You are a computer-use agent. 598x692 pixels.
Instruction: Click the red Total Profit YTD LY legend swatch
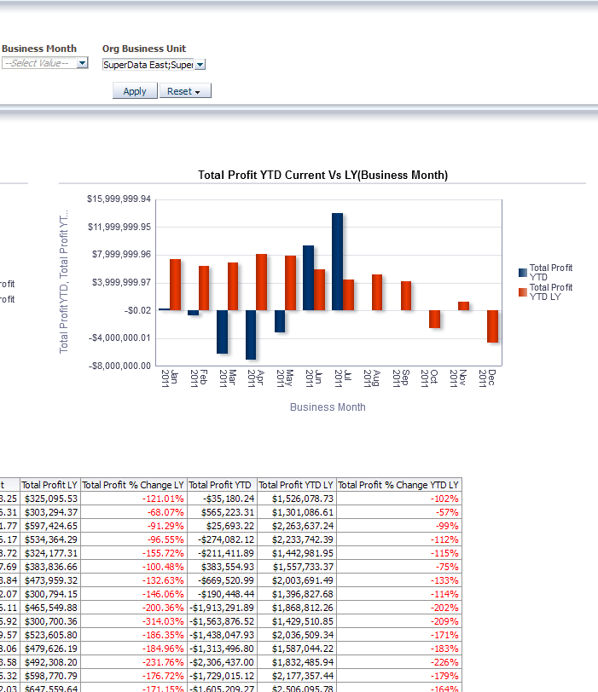[x=523, y=292]
